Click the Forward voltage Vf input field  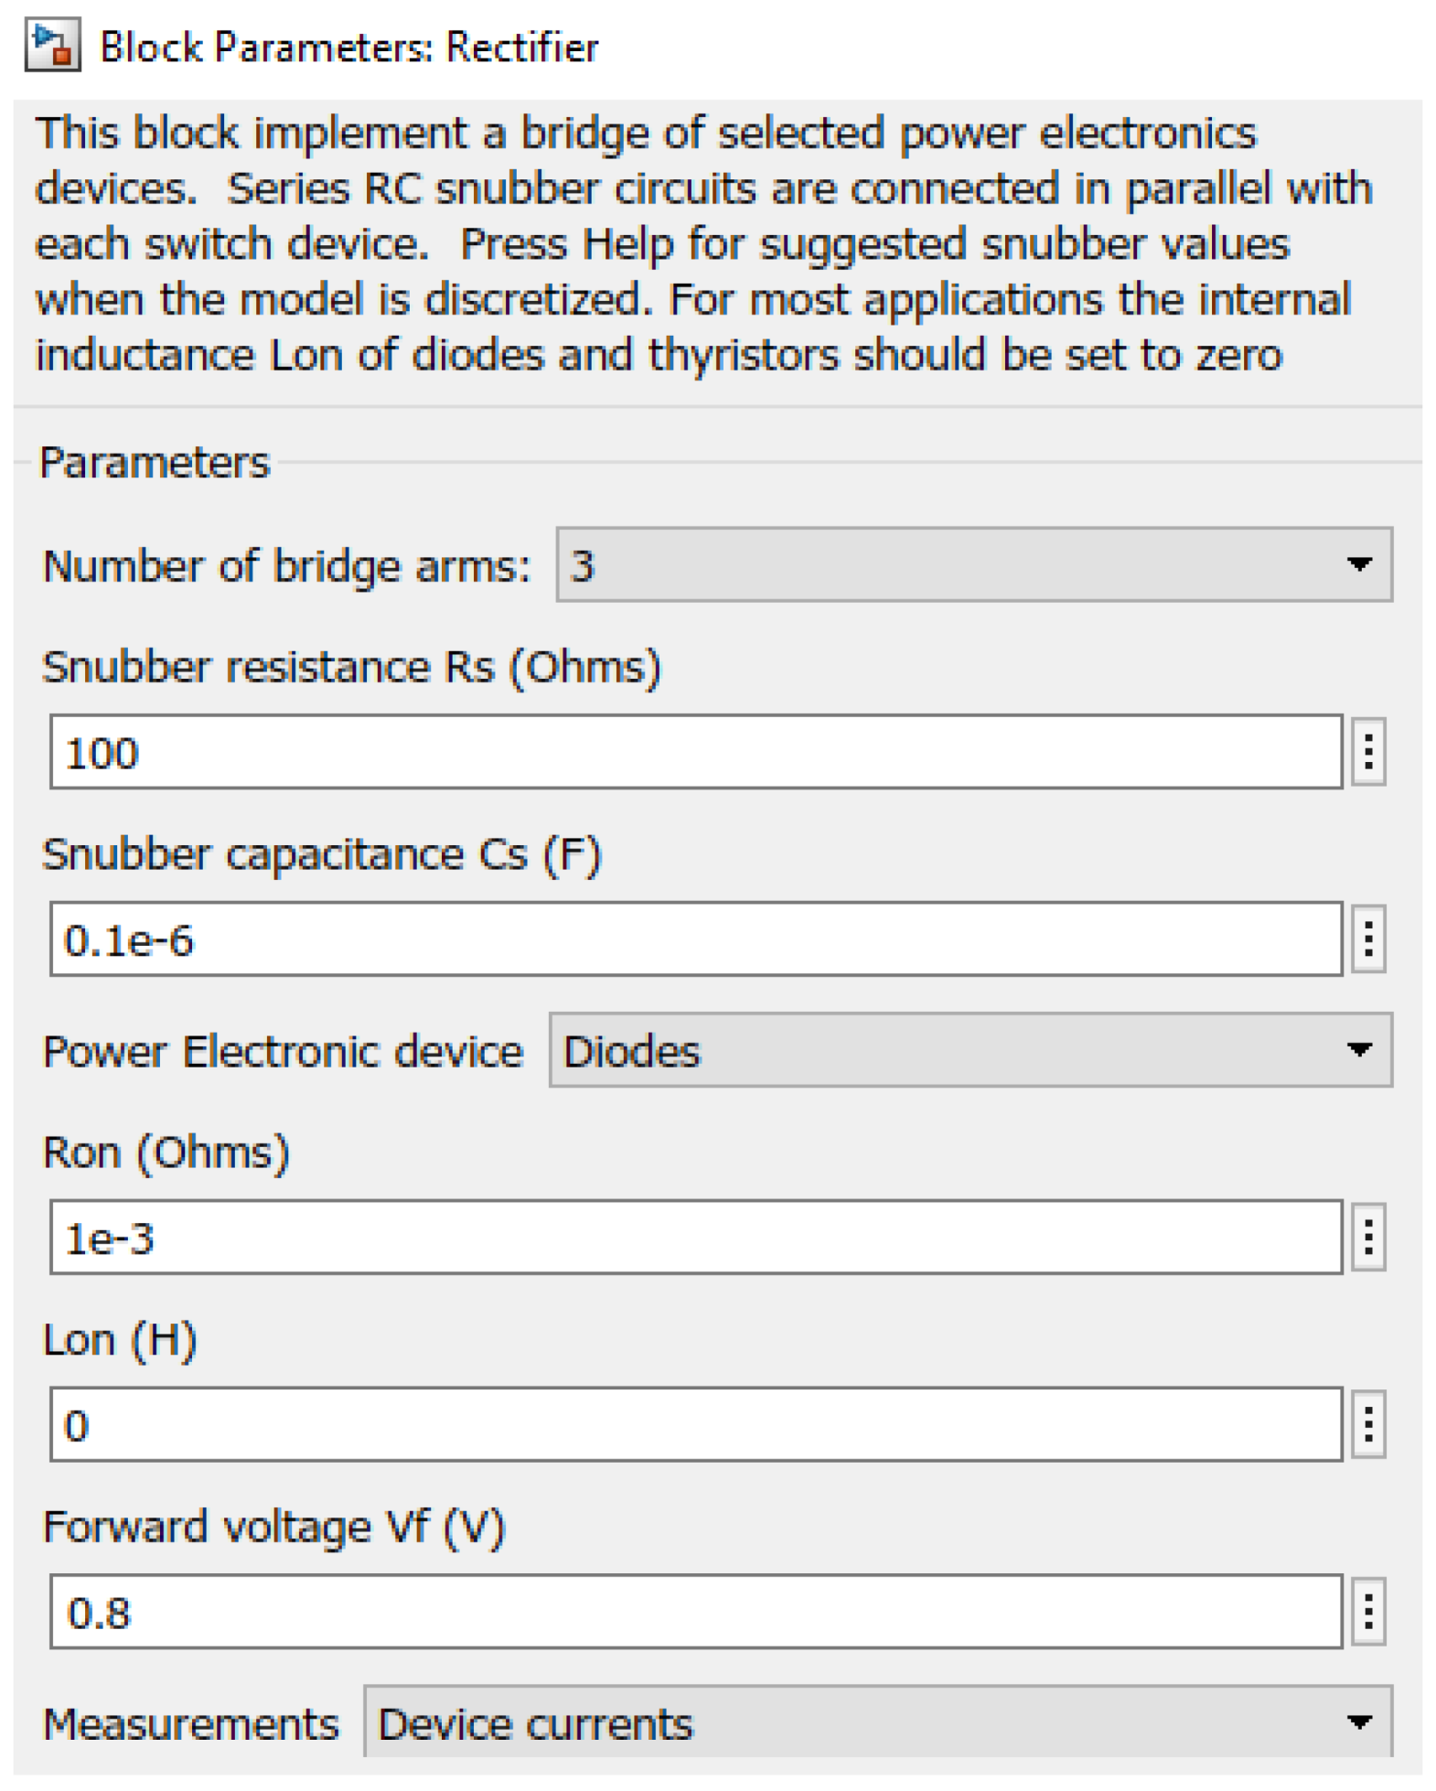pos(695,1611)
